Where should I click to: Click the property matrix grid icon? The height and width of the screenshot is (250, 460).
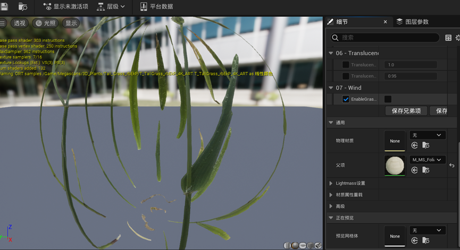point(448,38)
